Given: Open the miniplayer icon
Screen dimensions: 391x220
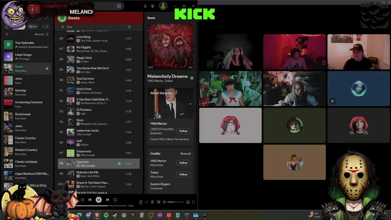Looking at the screenshot, I should pyautogui.click(x=188, y=202).
